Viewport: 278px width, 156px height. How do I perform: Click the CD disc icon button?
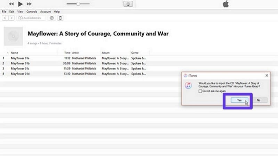(52, 18)
